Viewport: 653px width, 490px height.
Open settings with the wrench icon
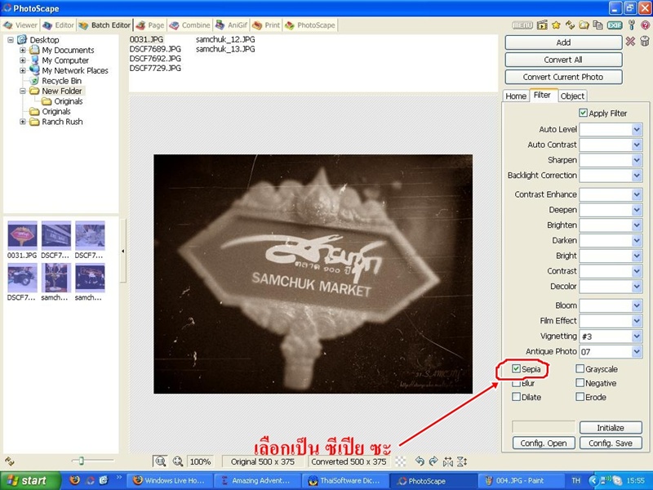[x=632, y=25]
